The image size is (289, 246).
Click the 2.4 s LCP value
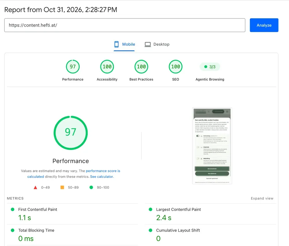164,218
